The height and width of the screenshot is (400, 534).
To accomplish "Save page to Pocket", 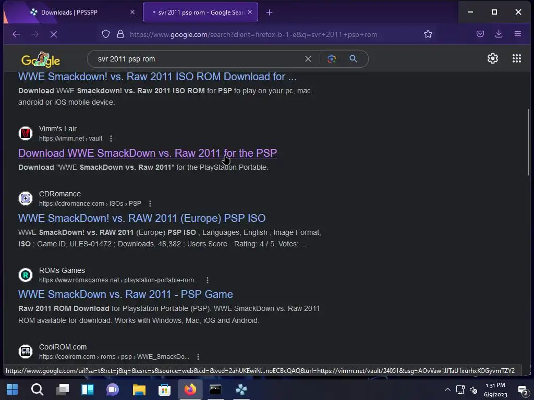I will (x=480, y=34).
